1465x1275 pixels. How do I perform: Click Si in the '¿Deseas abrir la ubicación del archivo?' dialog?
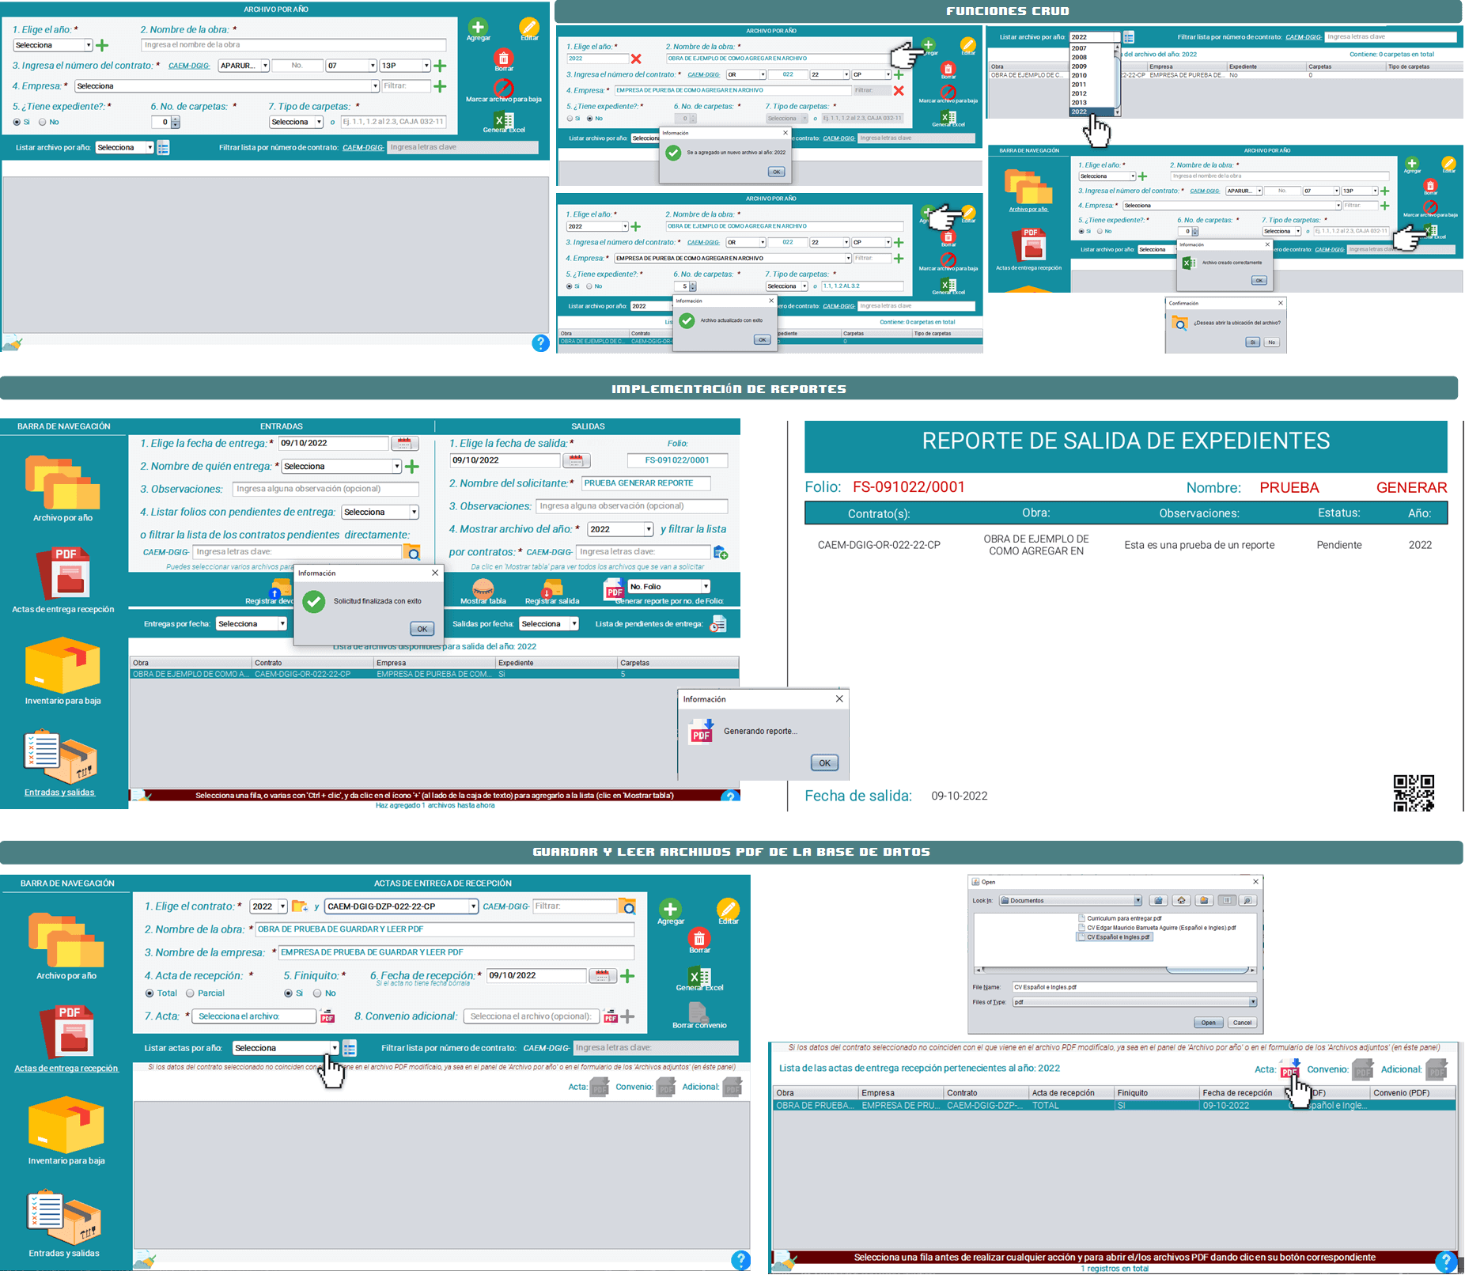click(1252, 342)
